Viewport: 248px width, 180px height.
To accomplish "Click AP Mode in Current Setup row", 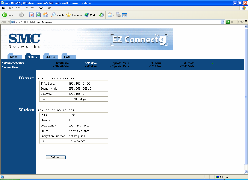I will (91, 66).
